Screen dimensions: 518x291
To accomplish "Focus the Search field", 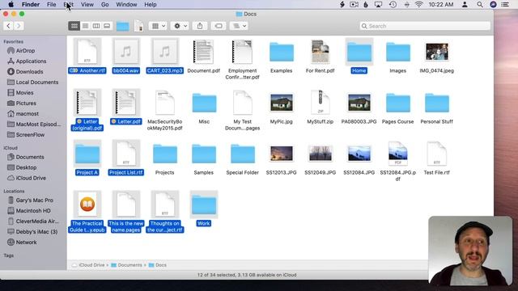I will 425,26.
